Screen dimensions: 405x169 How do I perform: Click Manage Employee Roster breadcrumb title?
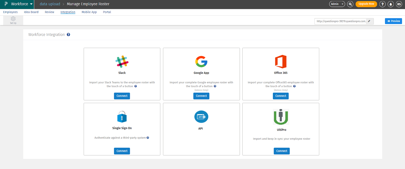(x=88, y=4)
